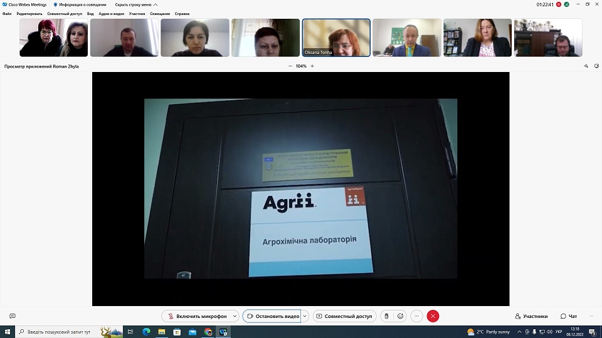Open the Участник menu
This screenshot has height=338, width=602.
(137, 14)
